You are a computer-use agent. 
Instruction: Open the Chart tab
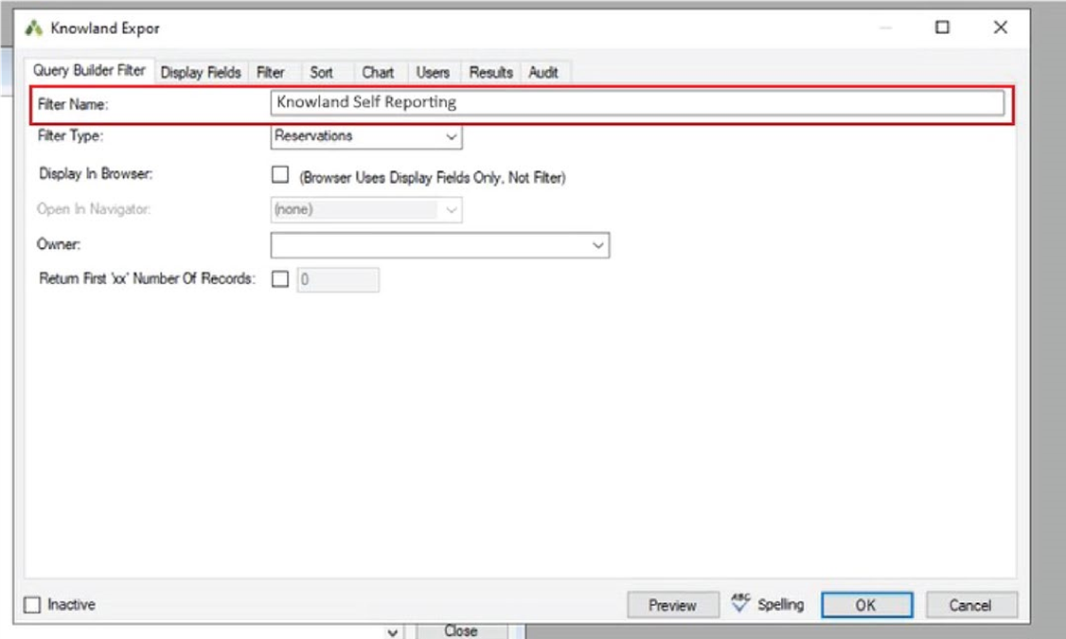(x=378, y=73)
